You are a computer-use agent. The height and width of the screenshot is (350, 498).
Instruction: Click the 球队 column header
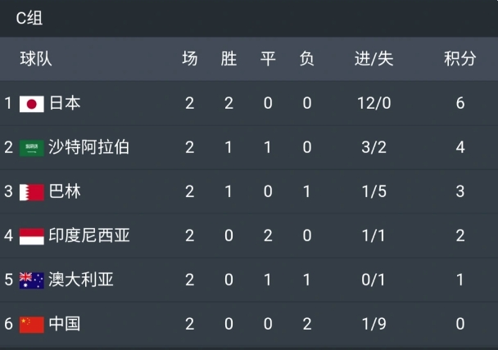point(36,59)
